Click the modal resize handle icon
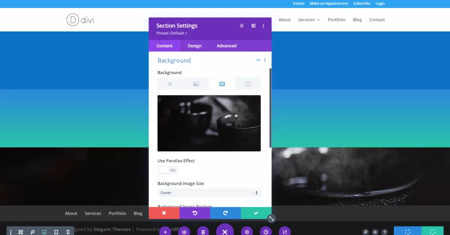 coord(271,218)
